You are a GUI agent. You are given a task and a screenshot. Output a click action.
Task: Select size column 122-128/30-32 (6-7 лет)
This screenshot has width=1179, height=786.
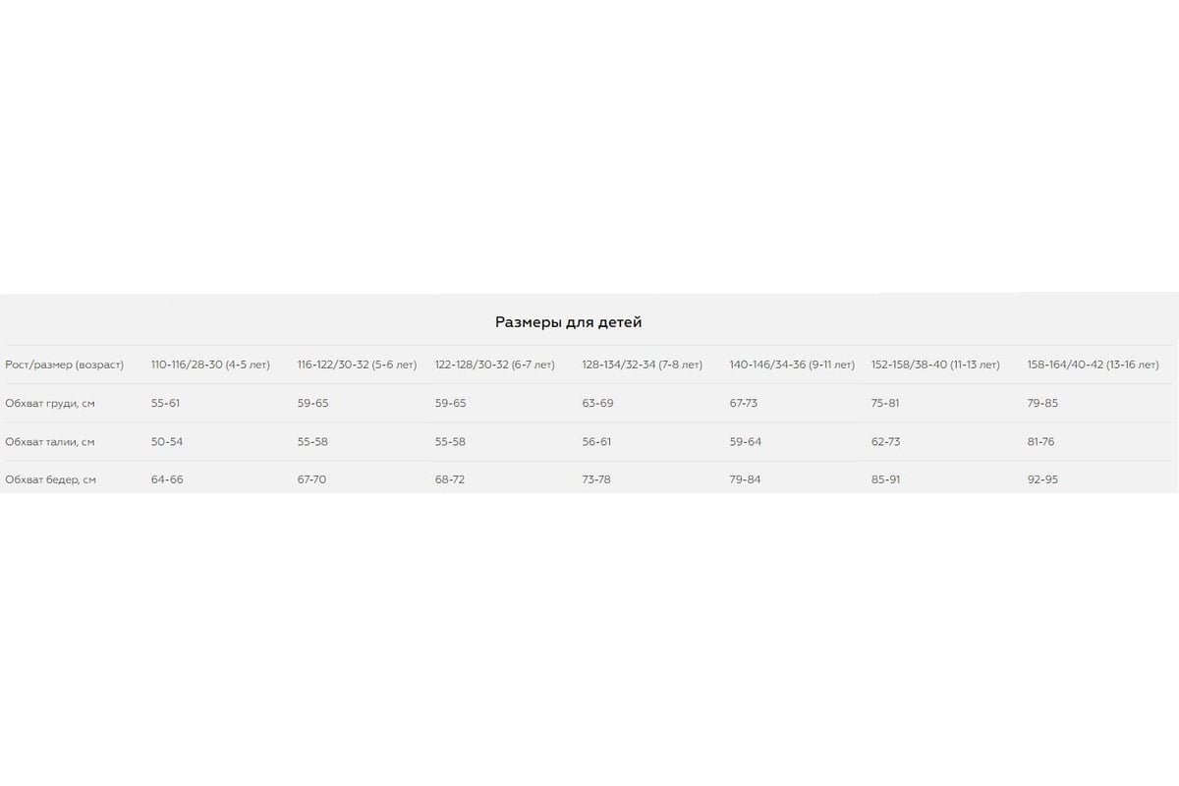(494, 365)
